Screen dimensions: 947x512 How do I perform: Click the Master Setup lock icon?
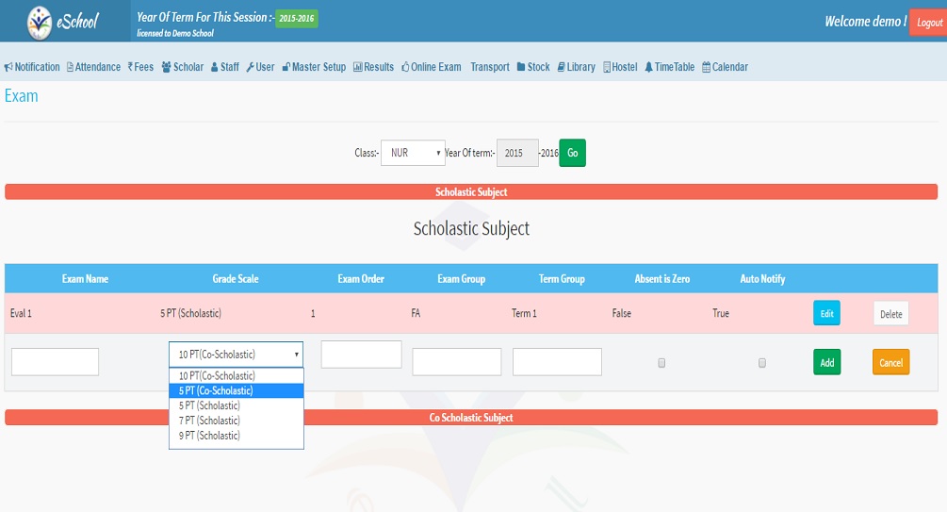point(286,67)
